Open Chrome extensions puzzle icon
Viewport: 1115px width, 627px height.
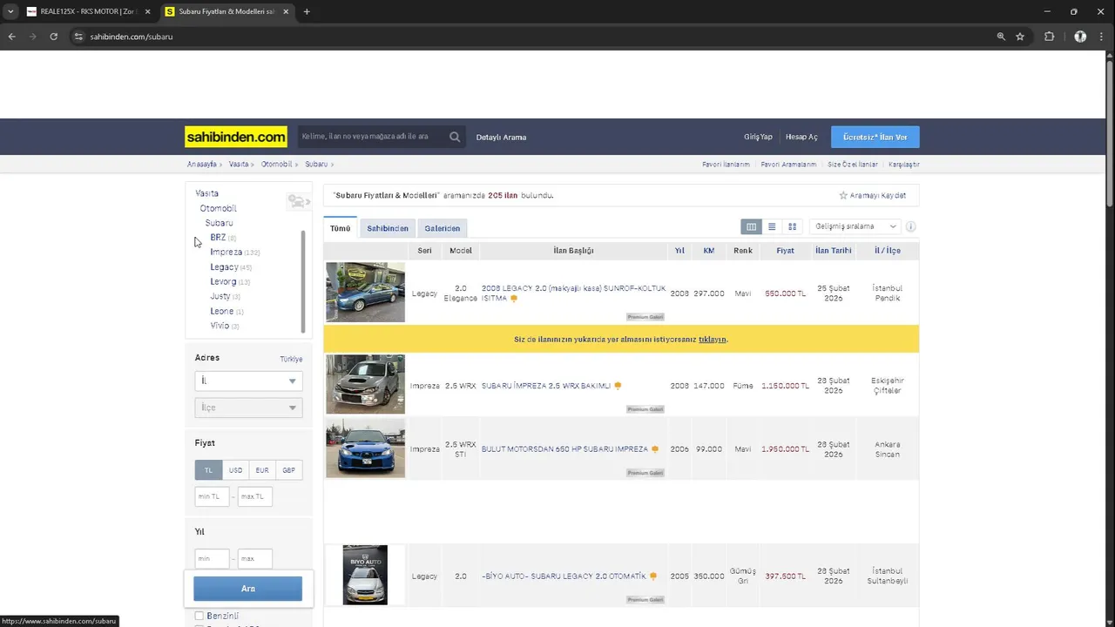[x=1049, y=37]
